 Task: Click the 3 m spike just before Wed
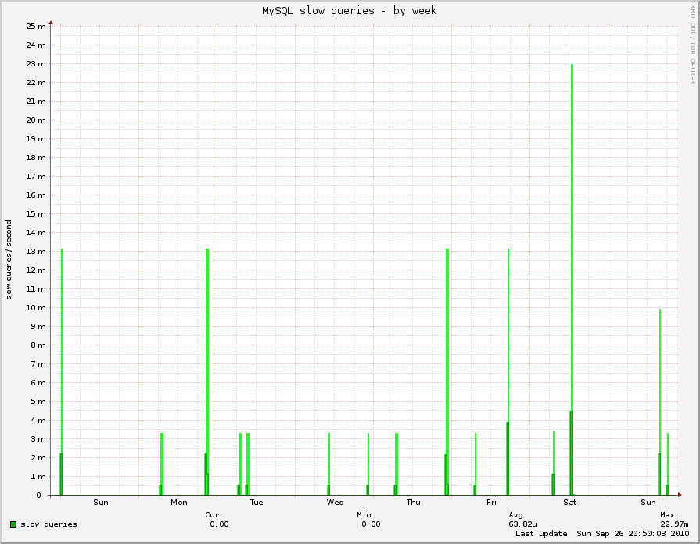329,464
